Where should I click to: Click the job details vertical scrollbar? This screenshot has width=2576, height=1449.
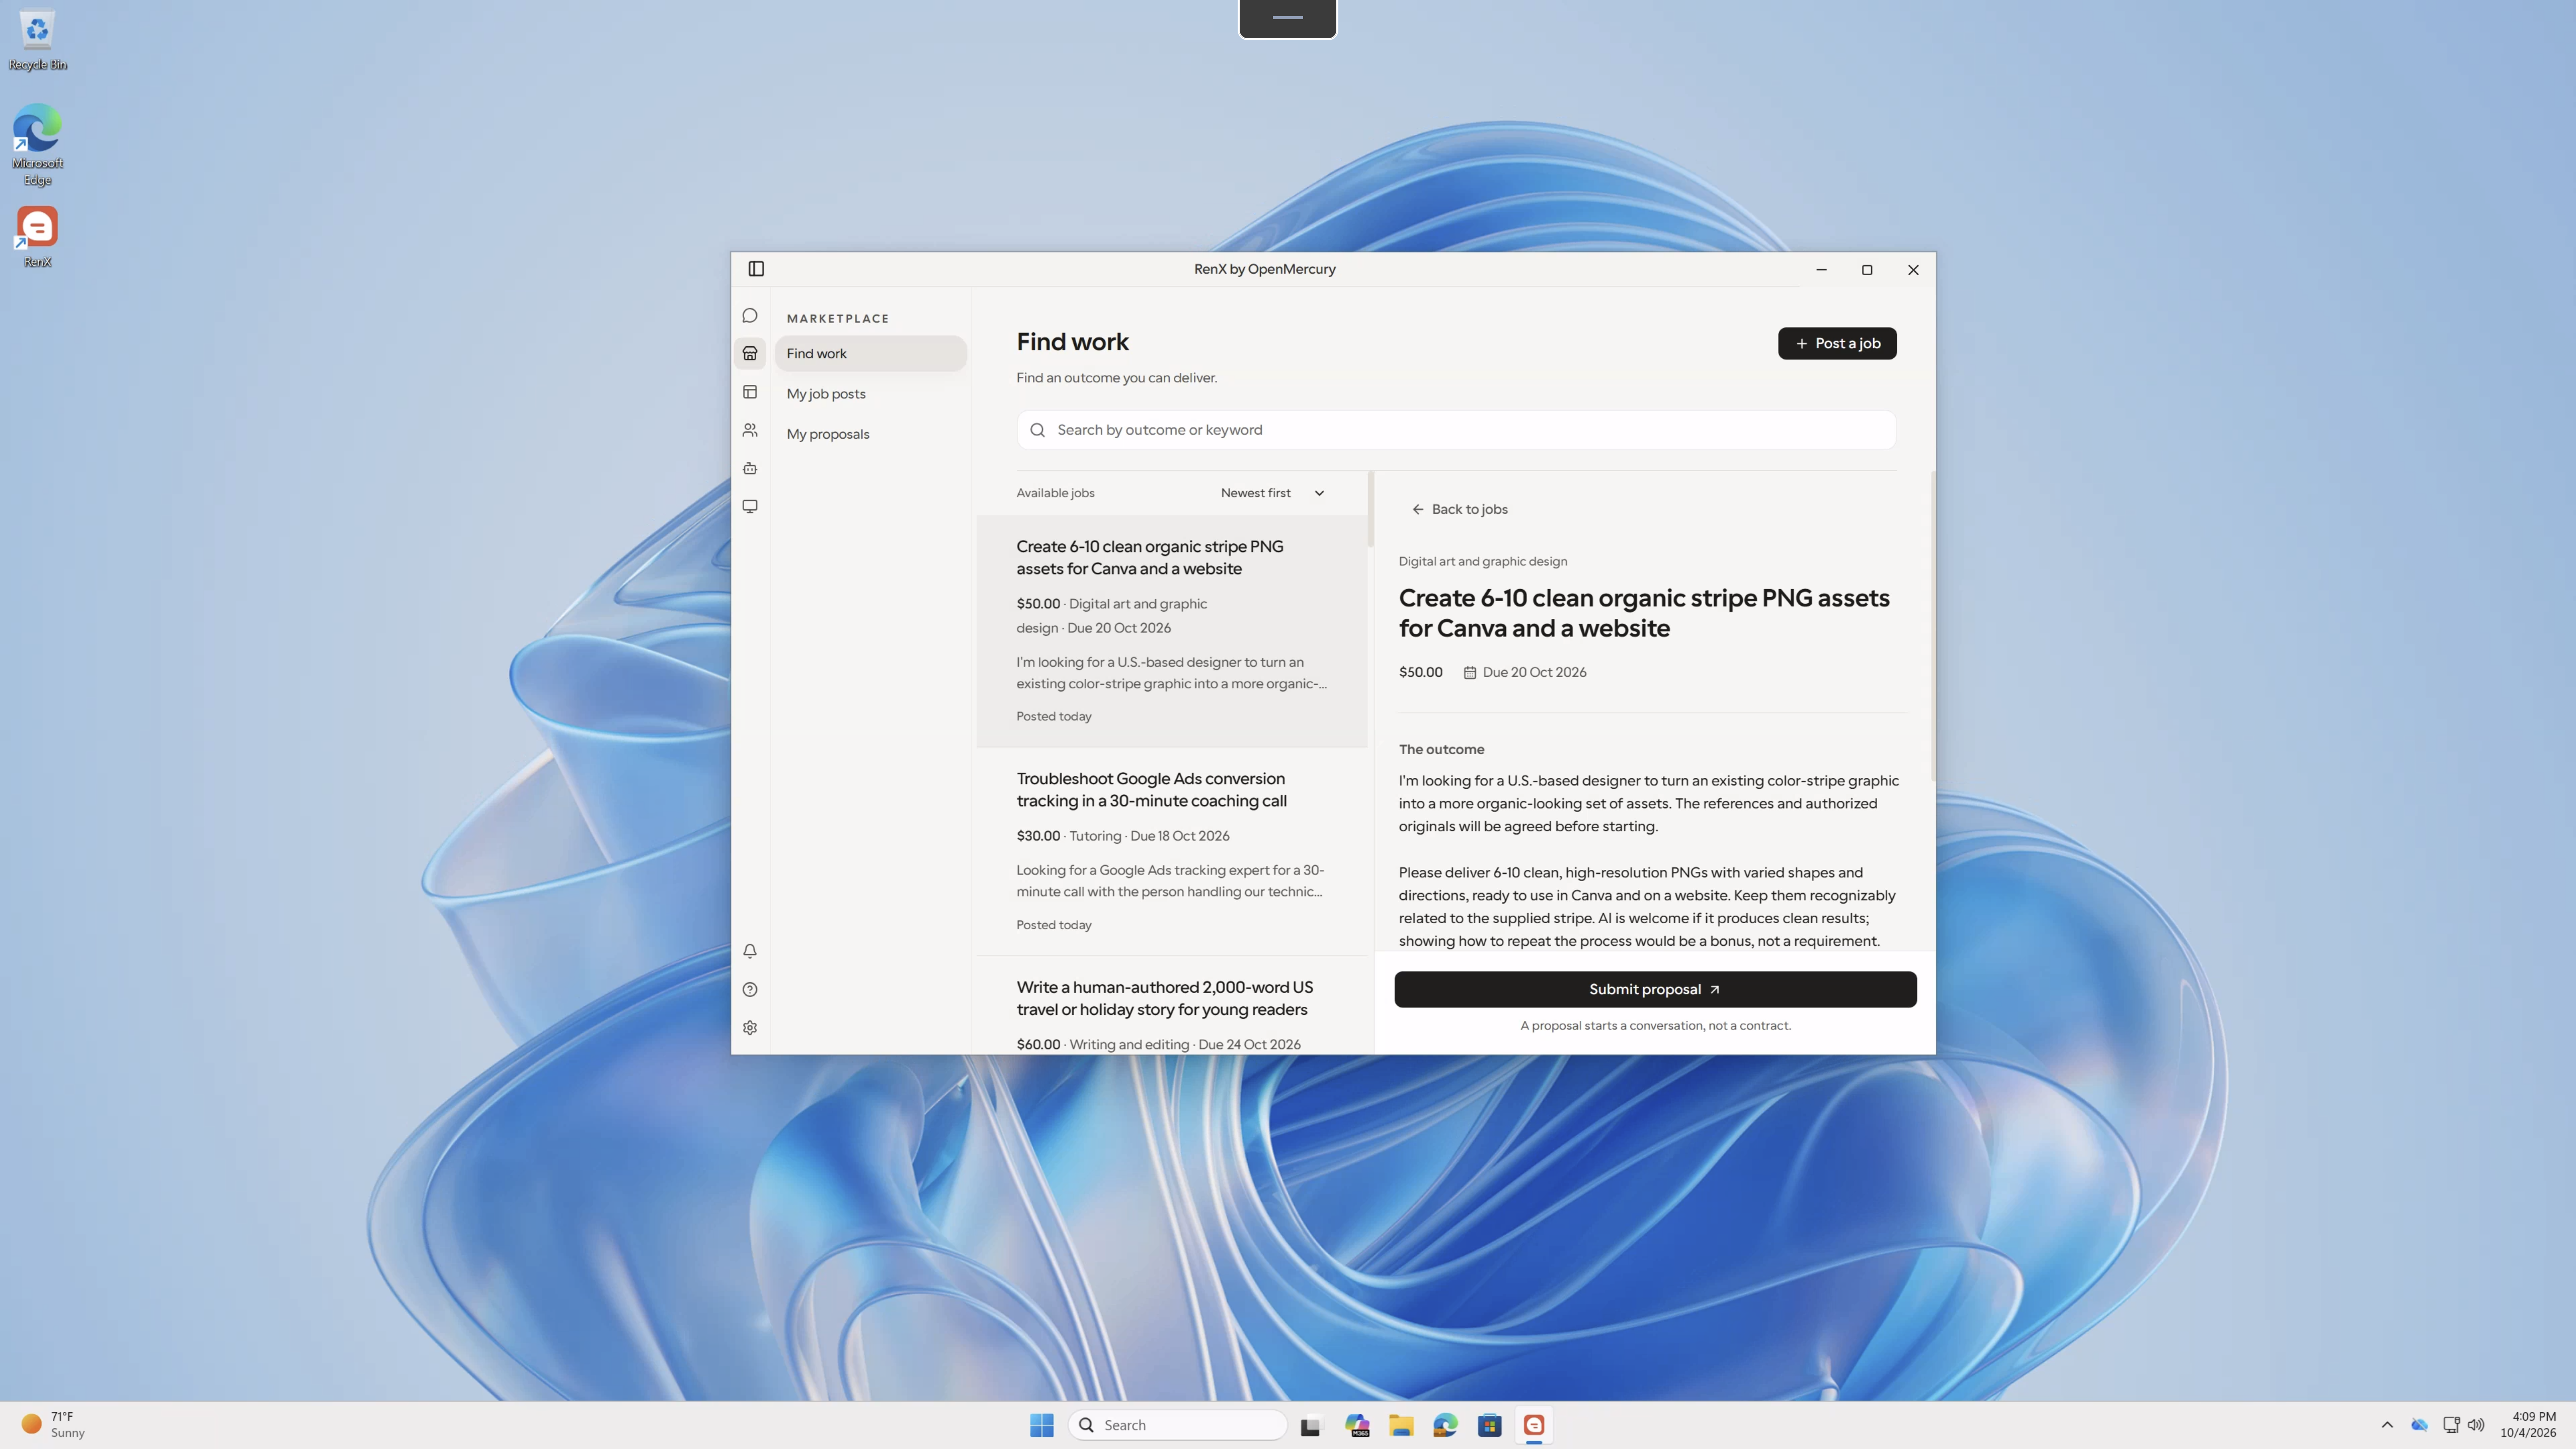(x=1932, y=626)
